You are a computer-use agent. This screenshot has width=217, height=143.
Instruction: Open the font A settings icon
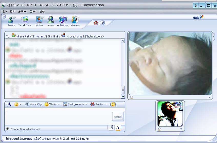coord(9,104)
